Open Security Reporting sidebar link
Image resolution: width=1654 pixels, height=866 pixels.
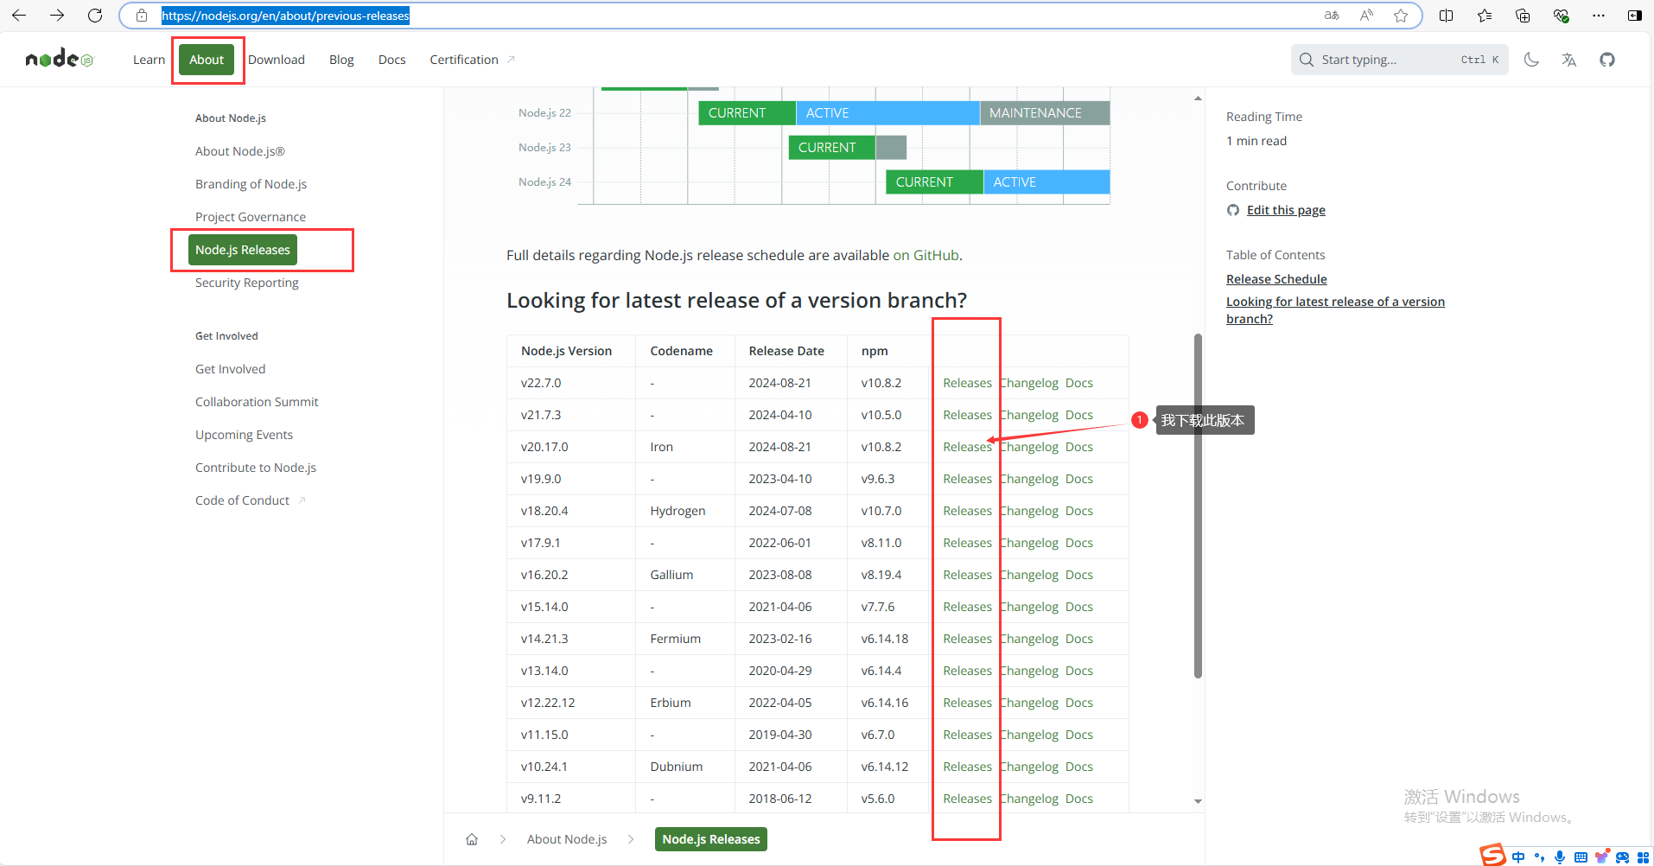(246, 283)
